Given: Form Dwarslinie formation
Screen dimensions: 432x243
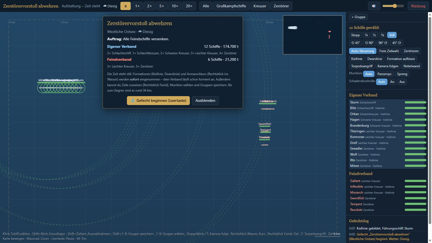Looking at the screenshot, I should pyautogui.click(x=375, y=59).
